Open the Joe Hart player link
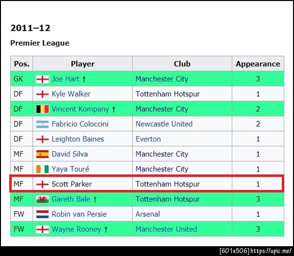 coord(65,79)
